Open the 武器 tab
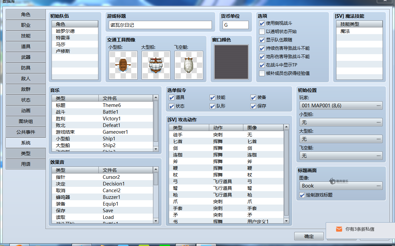The width and height of the screenshot is (395, 246). click(x=26, y=57)
